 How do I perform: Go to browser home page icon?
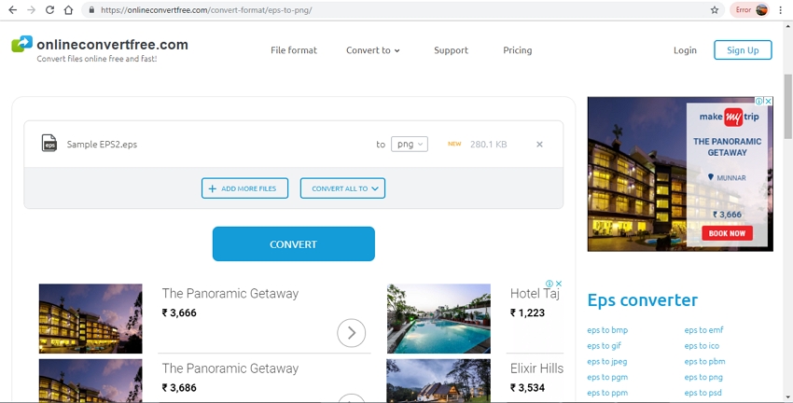(x=69, y=10)
